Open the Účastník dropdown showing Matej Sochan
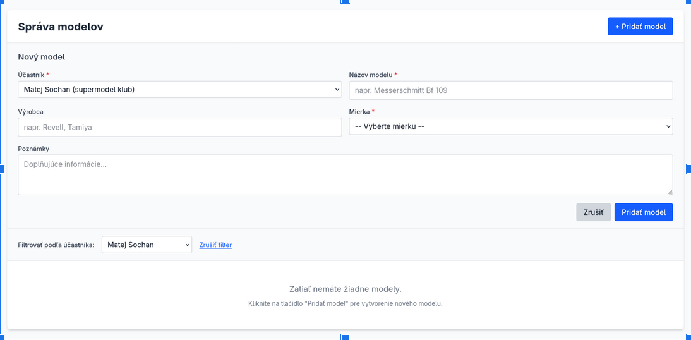This screenshot has height=340, width=691. coord(180,90)
